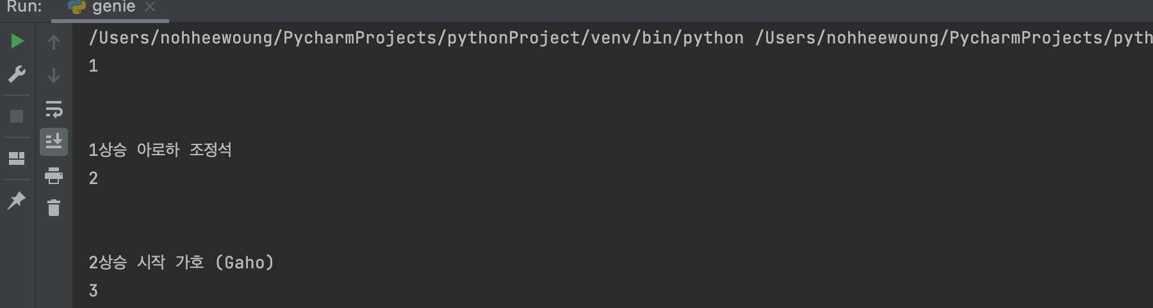Jump down the stack trace arrow
The height and width of the screenshot is (308, 1153).
pos(54,75)
